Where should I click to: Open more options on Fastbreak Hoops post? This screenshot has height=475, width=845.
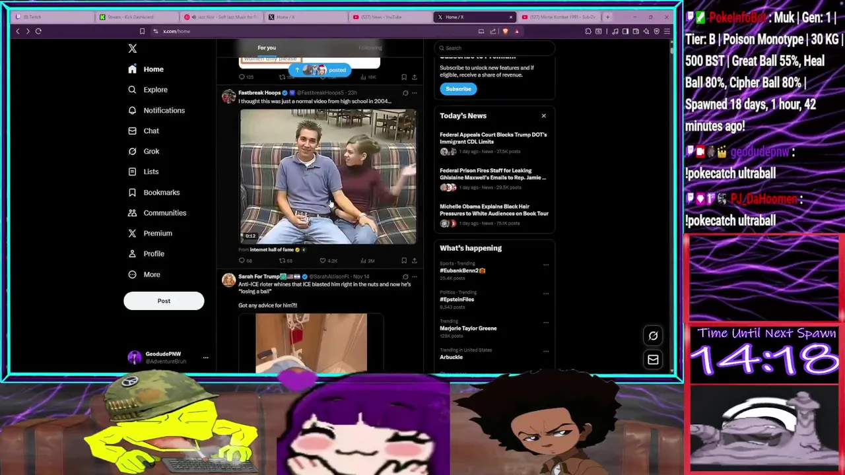415,93
